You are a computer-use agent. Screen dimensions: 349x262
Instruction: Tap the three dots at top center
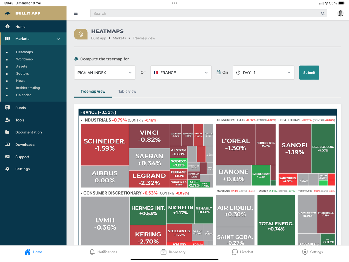click(x=174, y=3)
